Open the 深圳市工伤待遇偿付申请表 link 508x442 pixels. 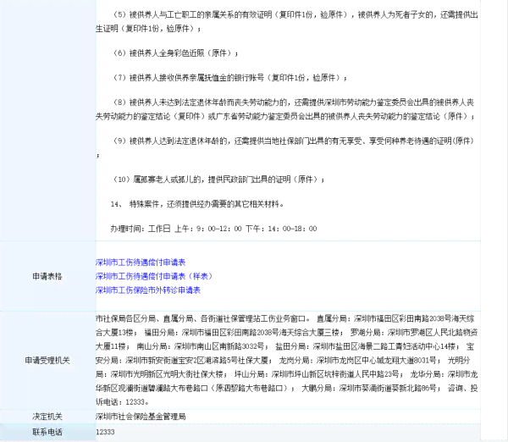tap(141, 262)
